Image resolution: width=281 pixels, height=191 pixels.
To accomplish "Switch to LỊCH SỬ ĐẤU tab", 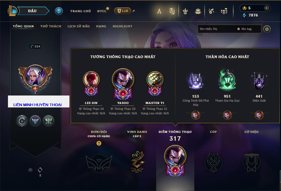I will click(78, 26).
